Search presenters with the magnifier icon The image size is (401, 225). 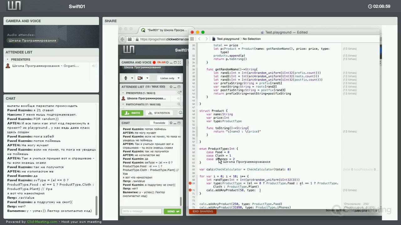pos(179,93)
